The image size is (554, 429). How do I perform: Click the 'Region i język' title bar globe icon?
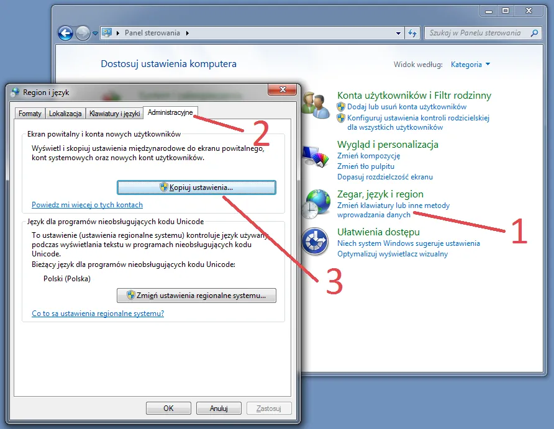15,93
